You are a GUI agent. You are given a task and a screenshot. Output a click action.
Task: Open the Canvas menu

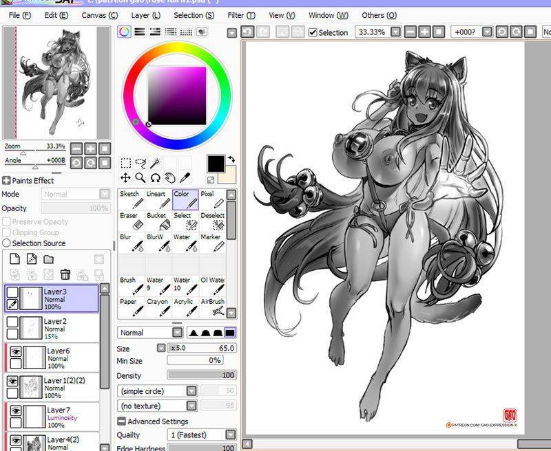pyautogui.click(x=100, y=15)
